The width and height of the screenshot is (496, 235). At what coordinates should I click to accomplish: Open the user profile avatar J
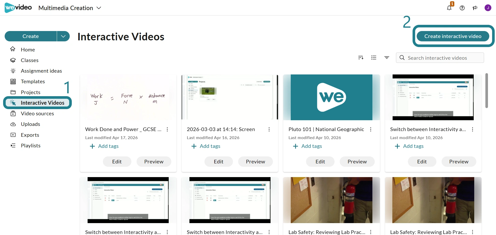click(488, 8)
